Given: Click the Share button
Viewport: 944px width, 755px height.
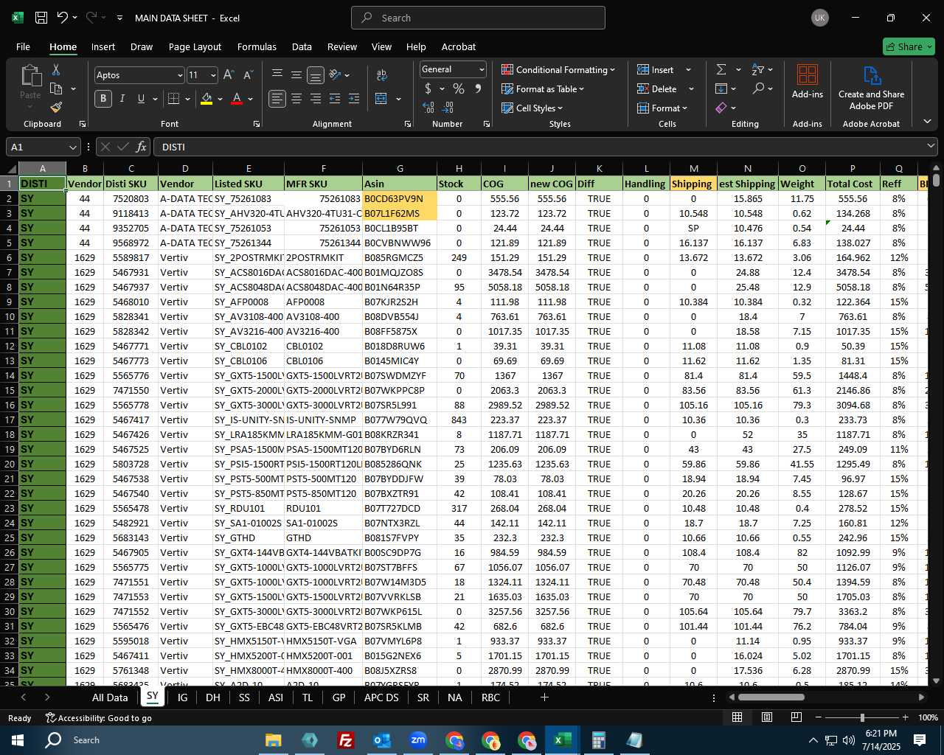Looking at the screenshot, I should (x=909, y=46).
